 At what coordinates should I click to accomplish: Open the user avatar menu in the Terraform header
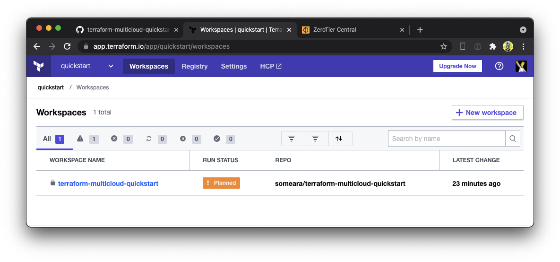point(521,66)
